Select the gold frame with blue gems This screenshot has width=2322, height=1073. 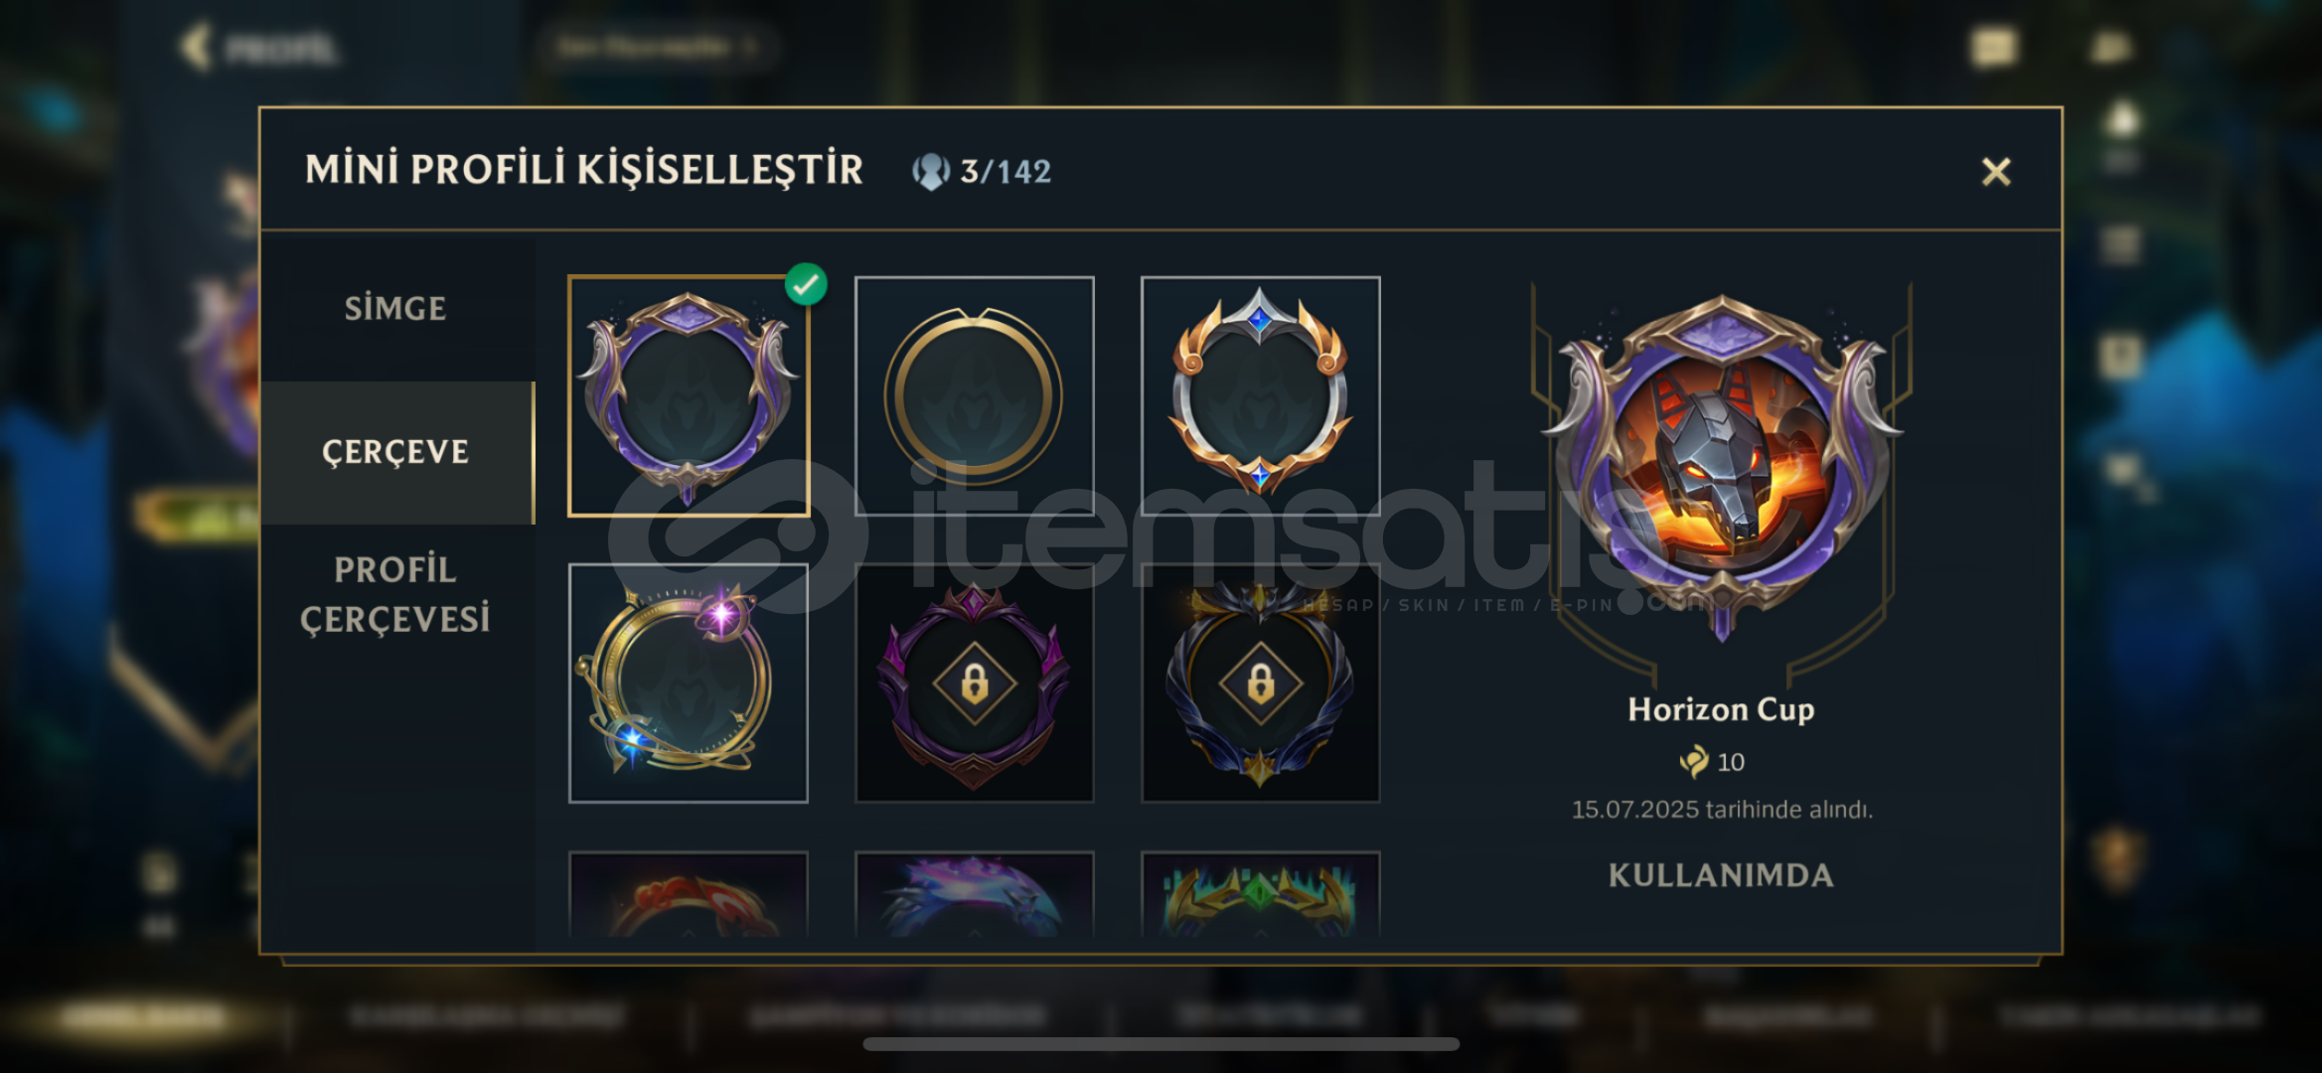[x=1260, y=395]
